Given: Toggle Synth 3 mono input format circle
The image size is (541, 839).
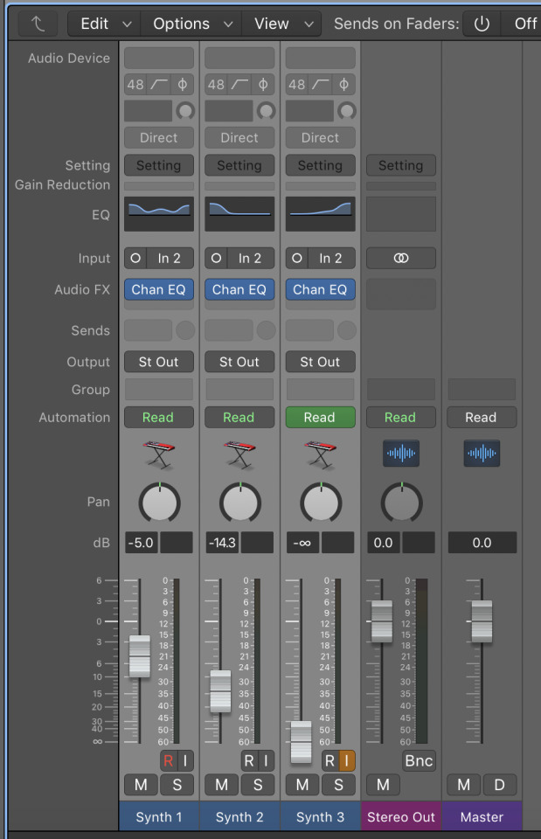Looking at the screenshot, I should 297,258.
